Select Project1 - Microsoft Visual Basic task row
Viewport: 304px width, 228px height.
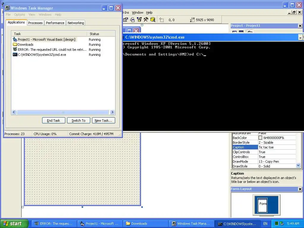pyautogui.click(x=63, y=39)
